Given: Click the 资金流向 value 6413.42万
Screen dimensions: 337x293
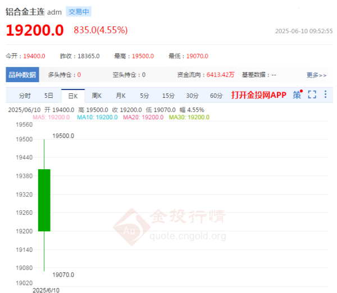Looking at the screenshot, I should click(x=221, y=75).
